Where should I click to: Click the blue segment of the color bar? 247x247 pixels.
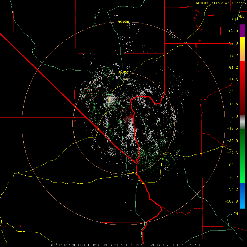point(242,196)
